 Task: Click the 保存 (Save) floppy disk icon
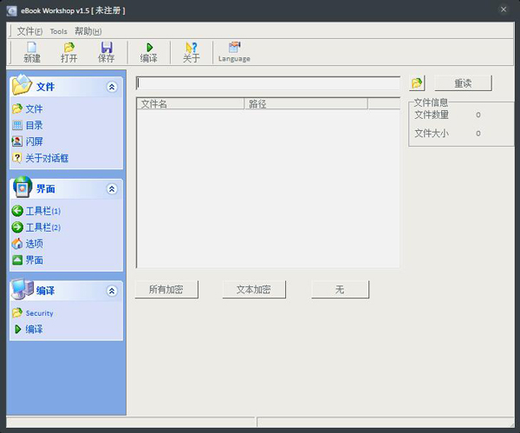point(107,47)
